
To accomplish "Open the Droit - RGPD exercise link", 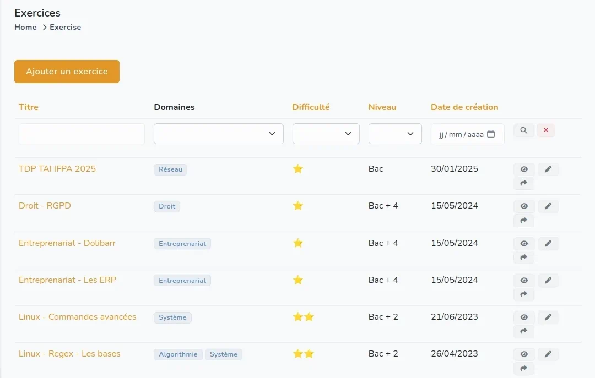I will (45, 206).
